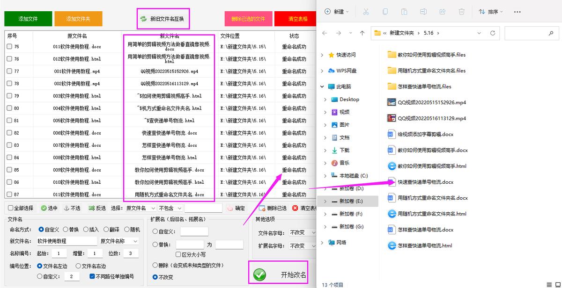Viewport: 562px width, 288px height.
Task: Click the Explorer search box
Action: tap(532, 33)
